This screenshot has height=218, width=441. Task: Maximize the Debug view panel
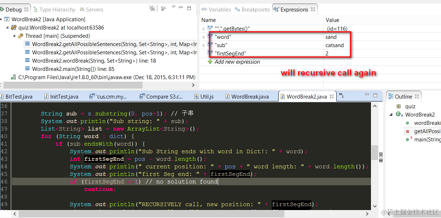pyautogui.click(x=189, y=8)
